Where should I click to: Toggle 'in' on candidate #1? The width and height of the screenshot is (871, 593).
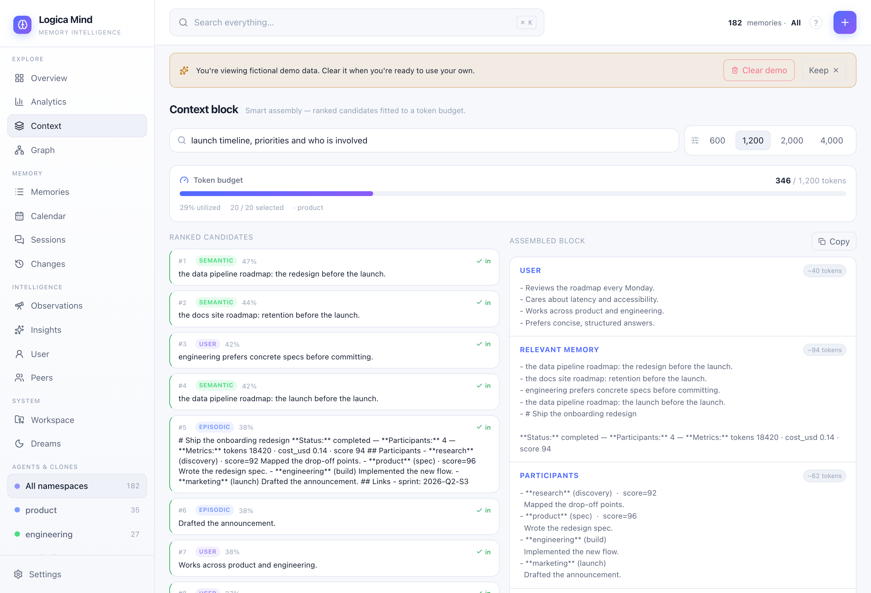click(484, 261)
